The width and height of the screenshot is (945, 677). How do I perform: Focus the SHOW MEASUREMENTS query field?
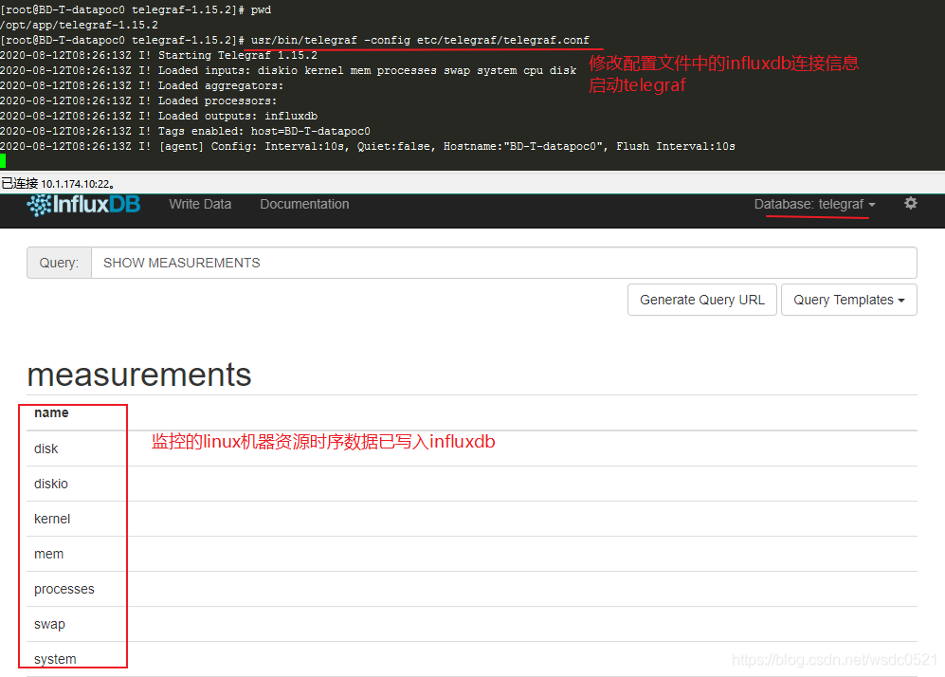pyautogui.click(x=504, y=263)
